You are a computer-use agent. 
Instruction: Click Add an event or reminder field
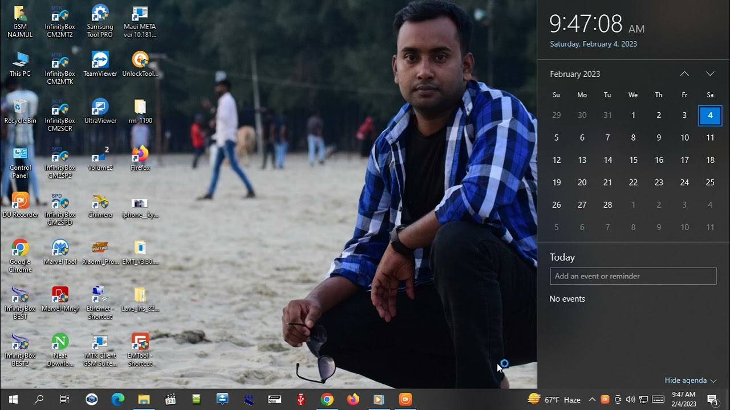coord(633,276)
